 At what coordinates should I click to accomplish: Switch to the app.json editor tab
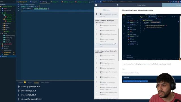tap(34, 2)
